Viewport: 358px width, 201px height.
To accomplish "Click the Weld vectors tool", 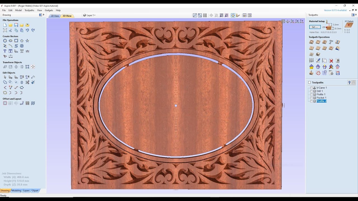I will point(5,82).
